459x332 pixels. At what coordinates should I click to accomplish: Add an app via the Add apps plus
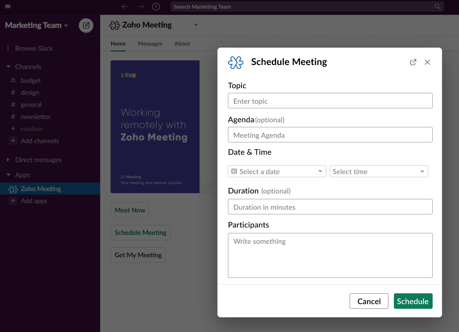[13, 201]
